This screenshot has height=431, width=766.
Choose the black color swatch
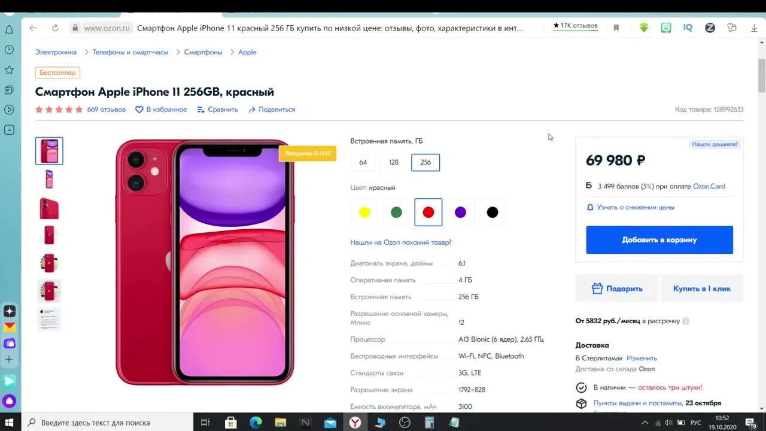(493, 212)
